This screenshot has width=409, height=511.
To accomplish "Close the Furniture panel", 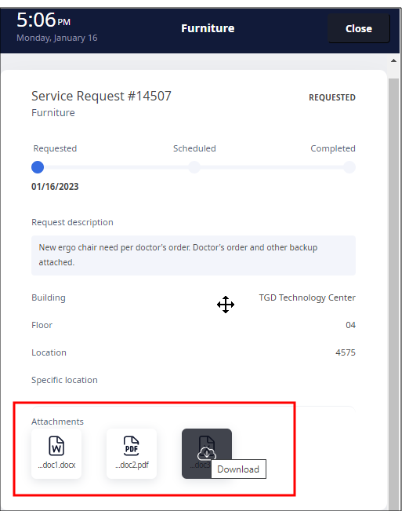I will (359, 28).
